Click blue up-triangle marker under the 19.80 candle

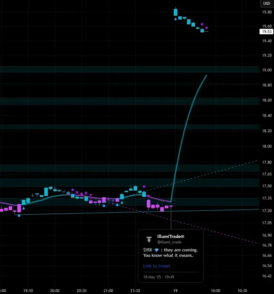(175, 19)
